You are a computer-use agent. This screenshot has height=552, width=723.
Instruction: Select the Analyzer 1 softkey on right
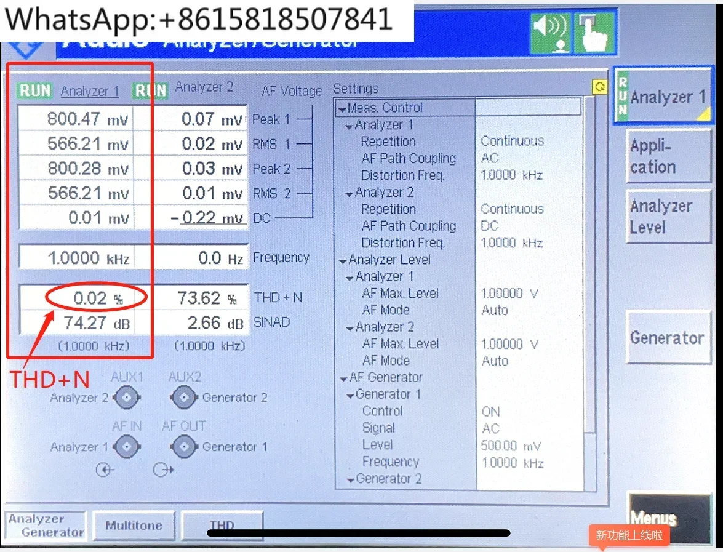point(663,96)
